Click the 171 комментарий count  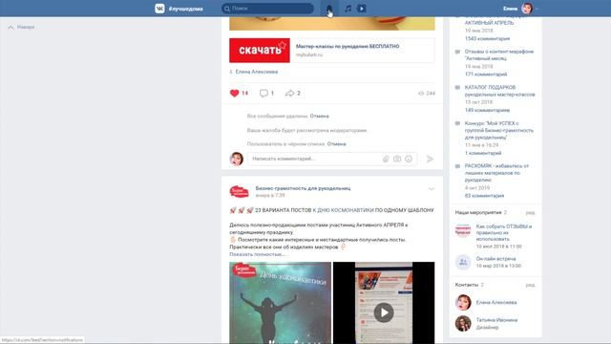(x=486, y=75)
